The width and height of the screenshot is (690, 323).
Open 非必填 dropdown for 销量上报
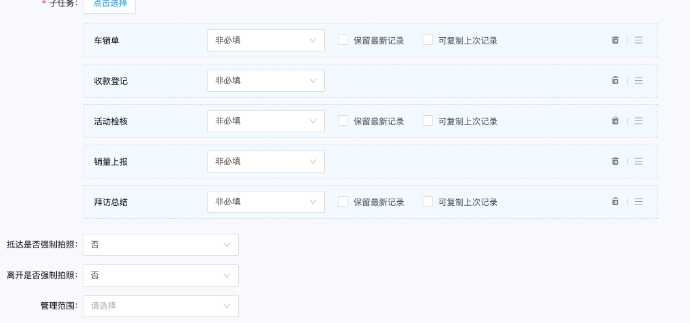(266, 161)
